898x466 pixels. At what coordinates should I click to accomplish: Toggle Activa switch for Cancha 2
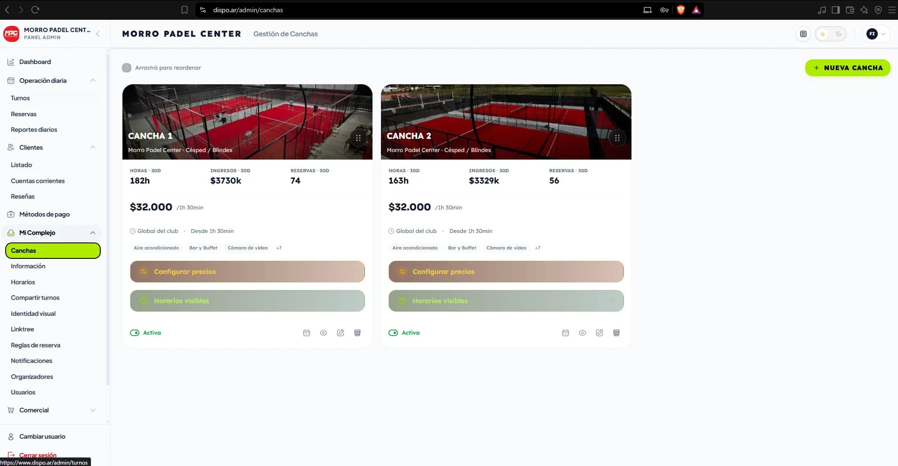393,333
